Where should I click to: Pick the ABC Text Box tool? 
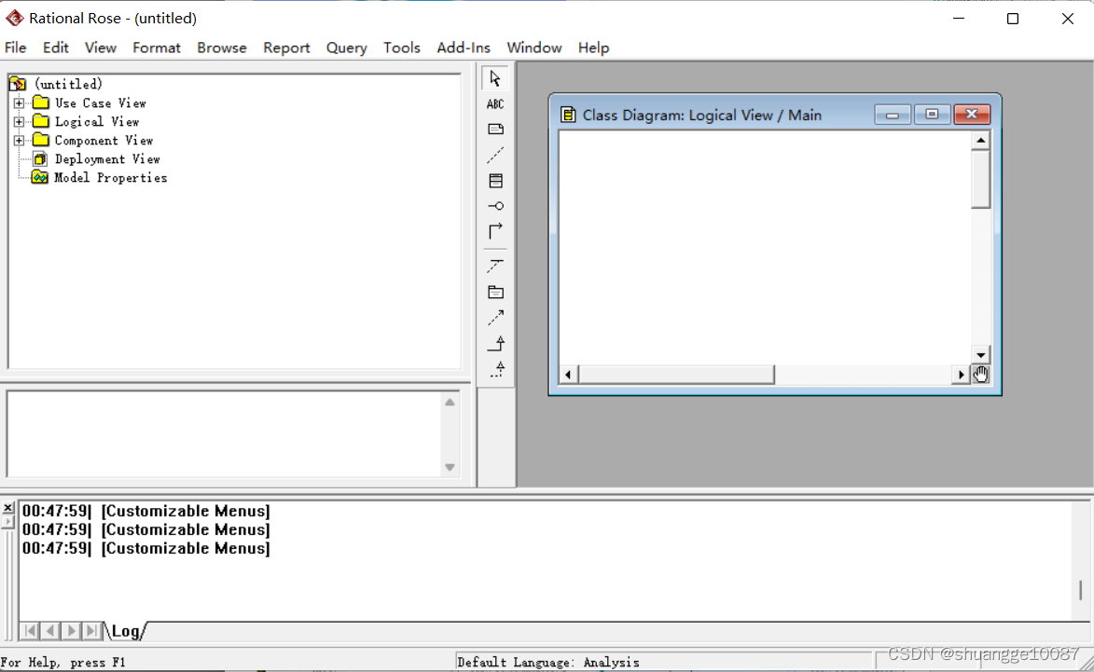click(x=495, y=104)
